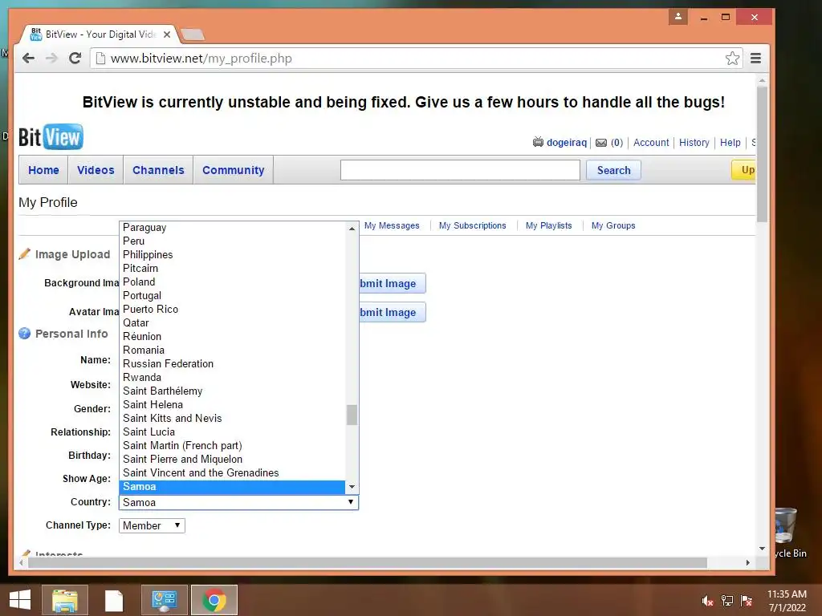Click the muted speaker tray icon
Image resolution: width=822 pixels, height=616 pixels.
(707, 601)
